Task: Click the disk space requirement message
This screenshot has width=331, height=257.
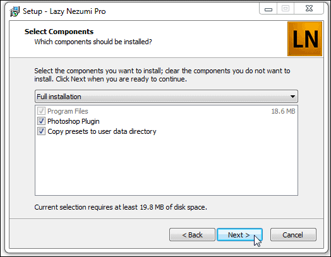Action: [x=121, y=207]
